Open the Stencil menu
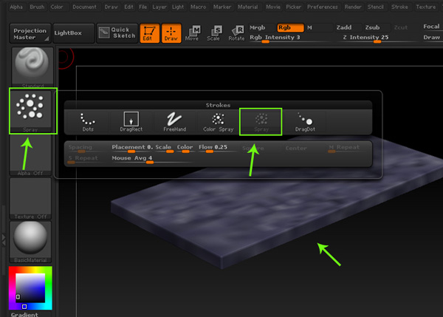Image resolution: width=443 pixels, height=317 pixels. coord(376,7)
